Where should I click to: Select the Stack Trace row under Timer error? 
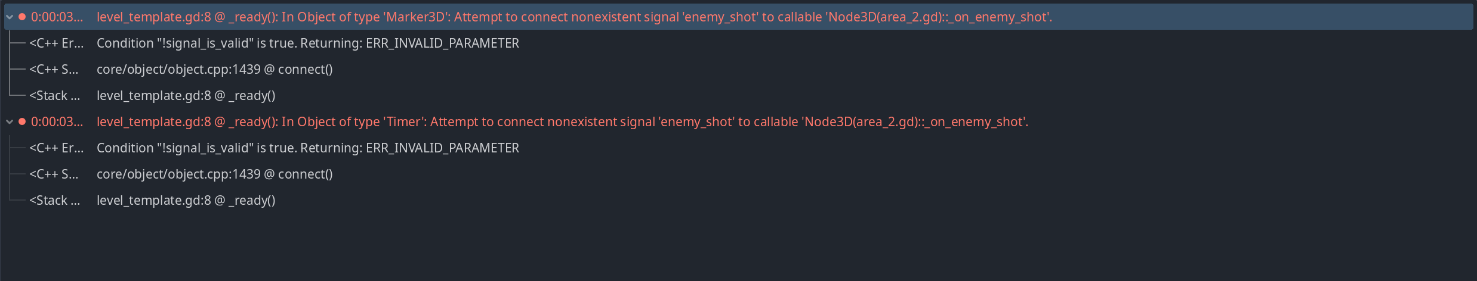tap(739, 200)
